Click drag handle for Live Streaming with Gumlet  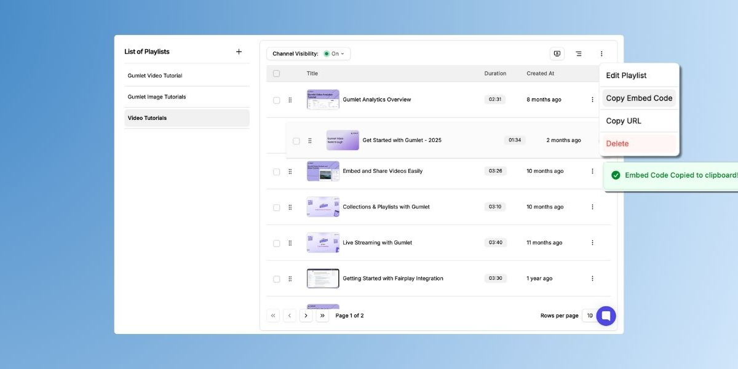(290, 243)
